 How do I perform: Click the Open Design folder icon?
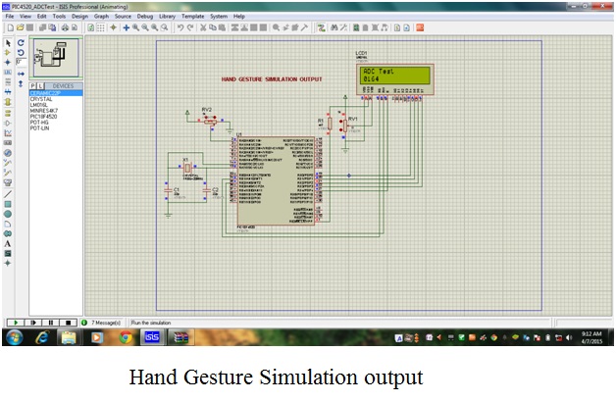(x=19, y=27)
